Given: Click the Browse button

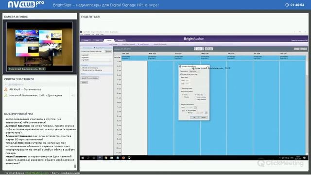Looking at the screenshot, I should [108, 52].
